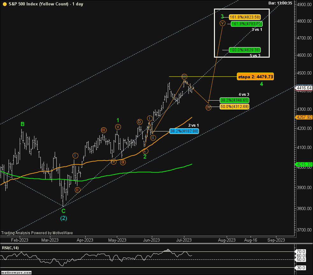This screenshot has height=275, width=313.
Task: Select the 161.8%(4823.58) orange Fibonacci label
Action: tap(245, 17)
